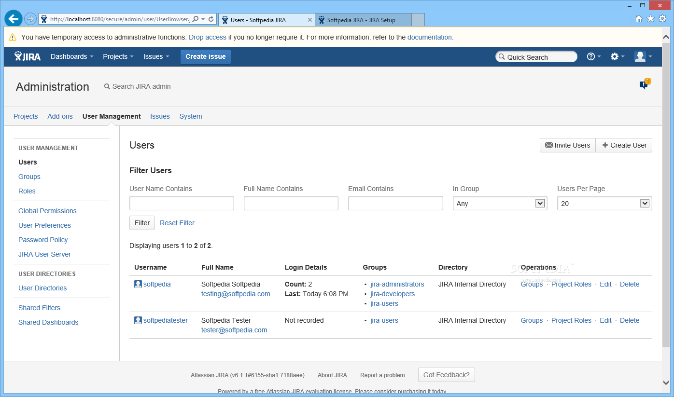This screenshot has height=397, width=674.
Task: Click the JIRA logo in header
Action: pos(28,56)
